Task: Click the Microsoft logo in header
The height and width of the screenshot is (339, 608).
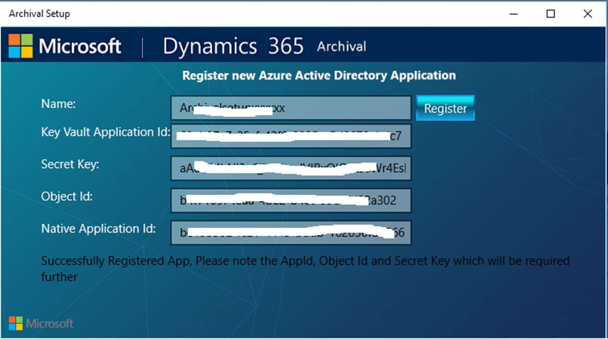Action: tap(65, 46)
